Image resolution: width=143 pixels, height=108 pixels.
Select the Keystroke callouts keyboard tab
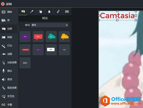pos(67,11)
